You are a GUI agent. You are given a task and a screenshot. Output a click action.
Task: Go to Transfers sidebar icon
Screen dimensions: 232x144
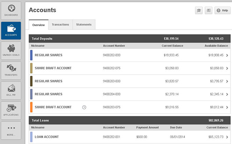point(11,70)
